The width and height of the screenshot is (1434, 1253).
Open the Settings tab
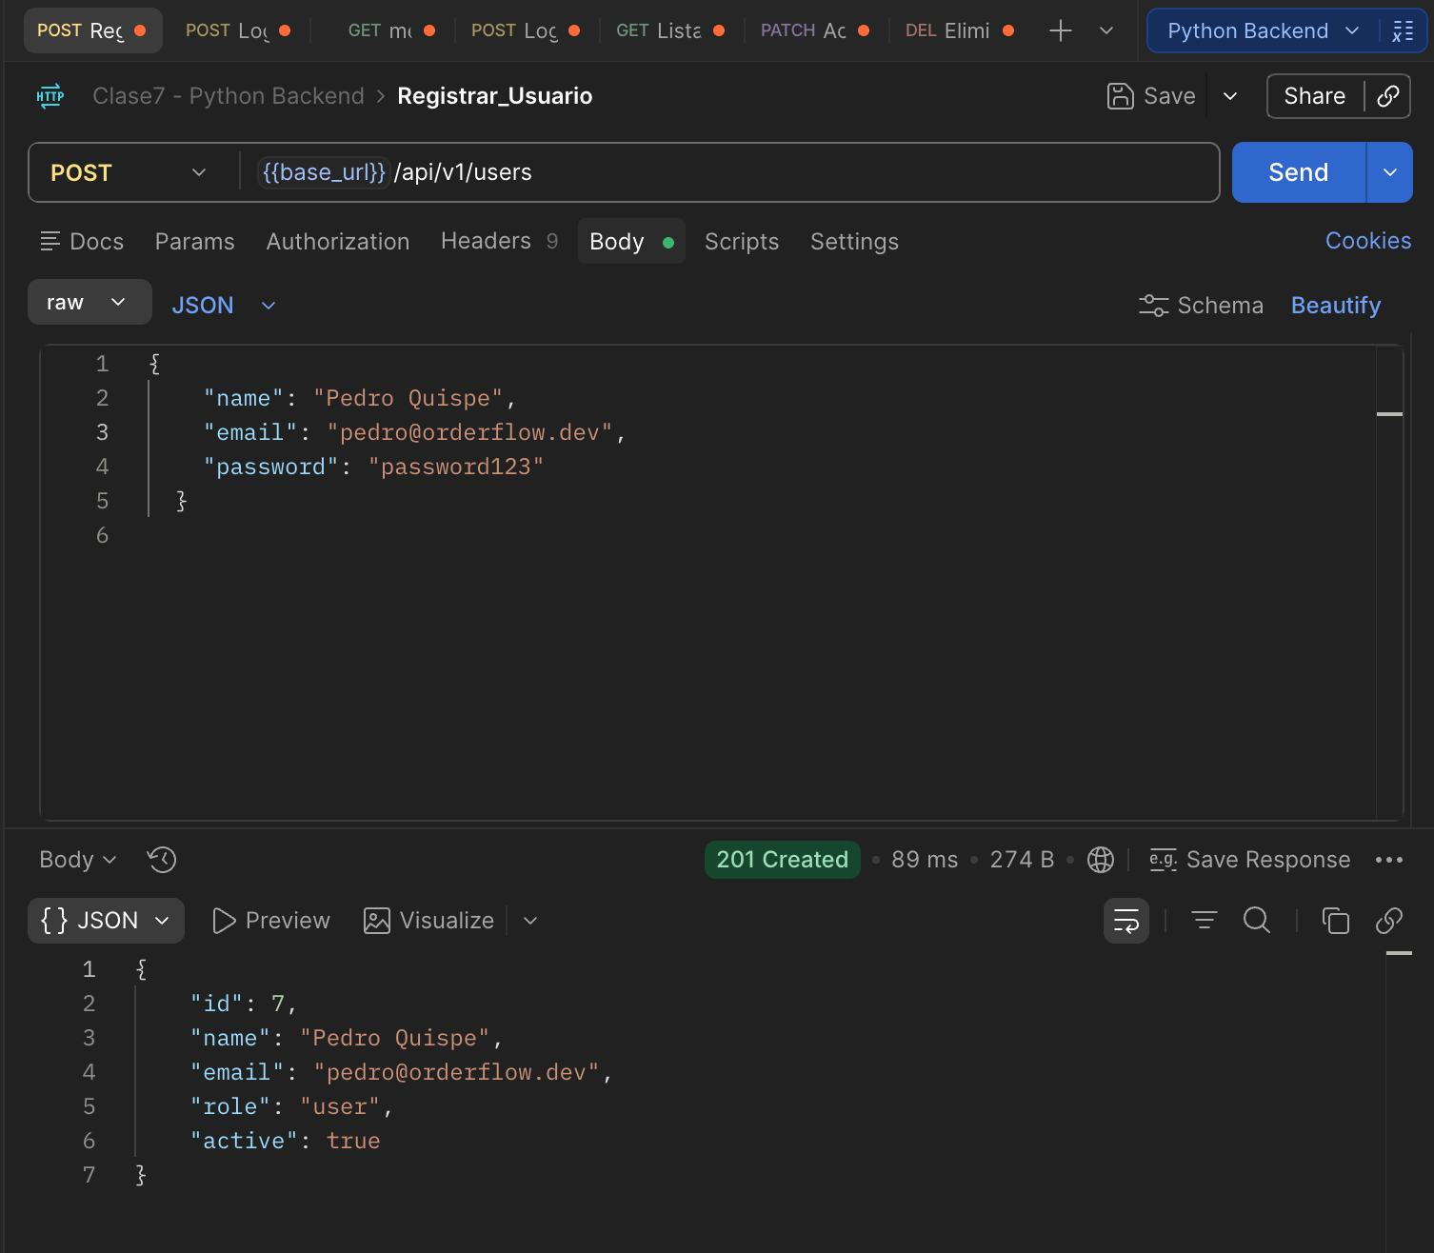[854, 242]
